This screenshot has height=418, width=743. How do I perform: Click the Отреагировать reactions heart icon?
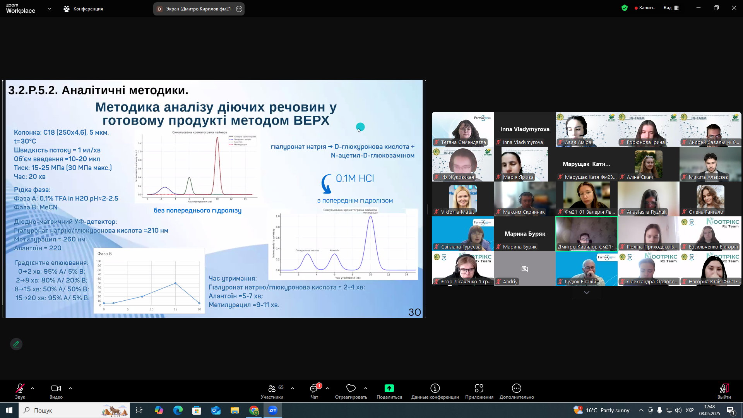(351, 391)
